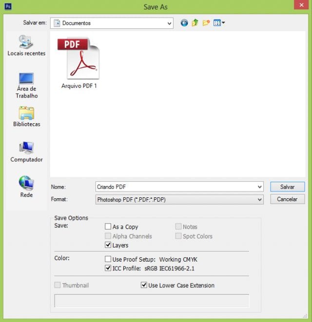
Task: Click the Salvar button
Action: coord(287,187)
